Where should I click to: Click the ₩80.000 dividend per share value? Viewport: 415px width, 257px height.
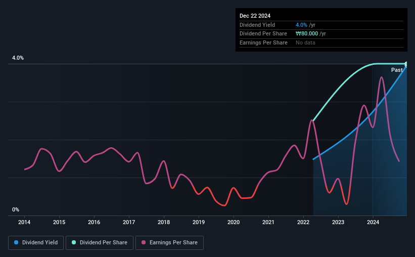[307, 34]
